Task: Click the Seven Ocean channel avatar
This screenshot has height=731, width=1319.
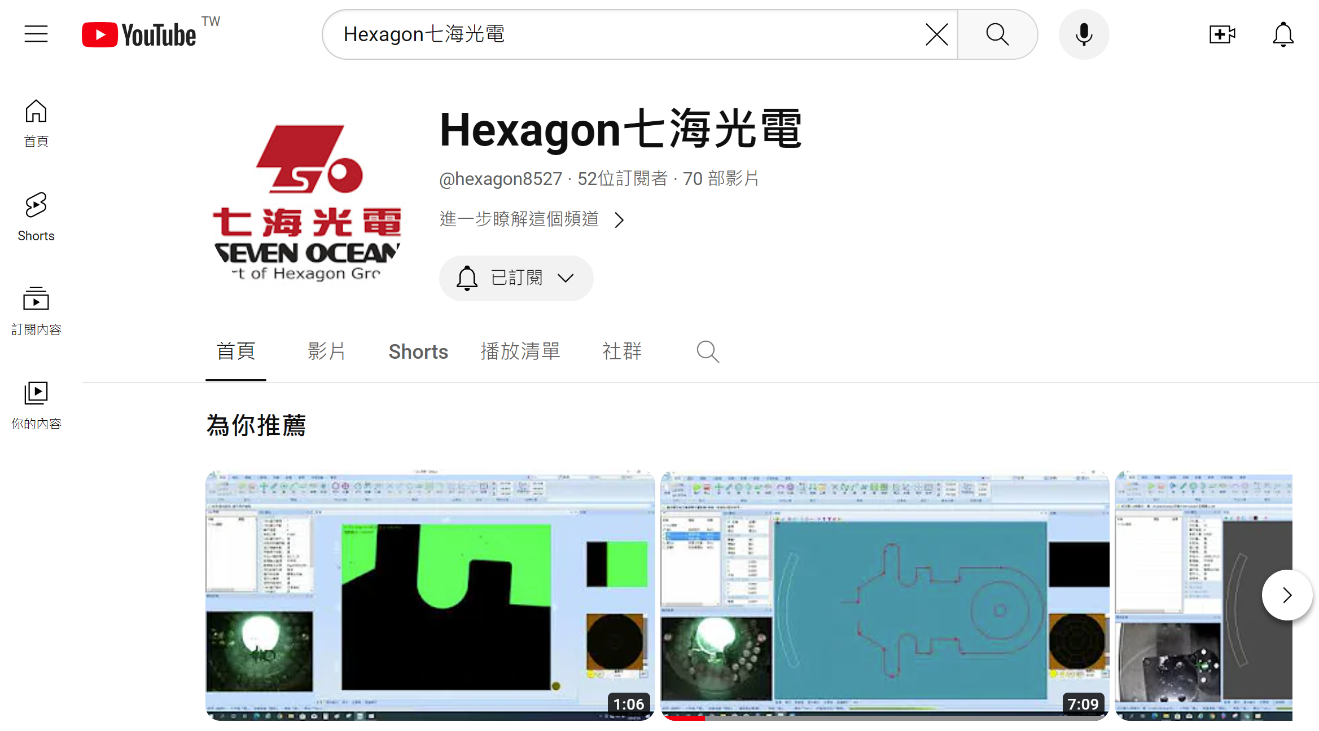Action: (307, 203)
